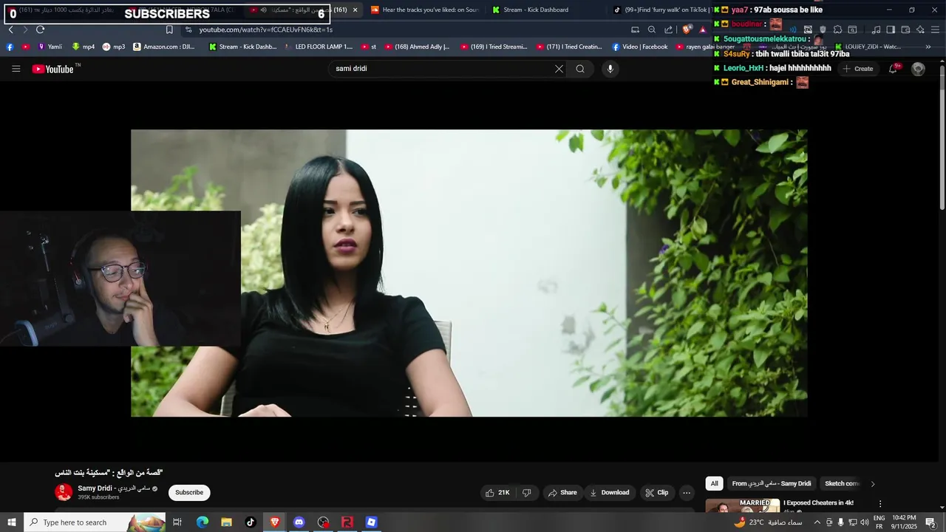Go to YouTube home via logo
The image size is (946, 532).
click(53, 69)
